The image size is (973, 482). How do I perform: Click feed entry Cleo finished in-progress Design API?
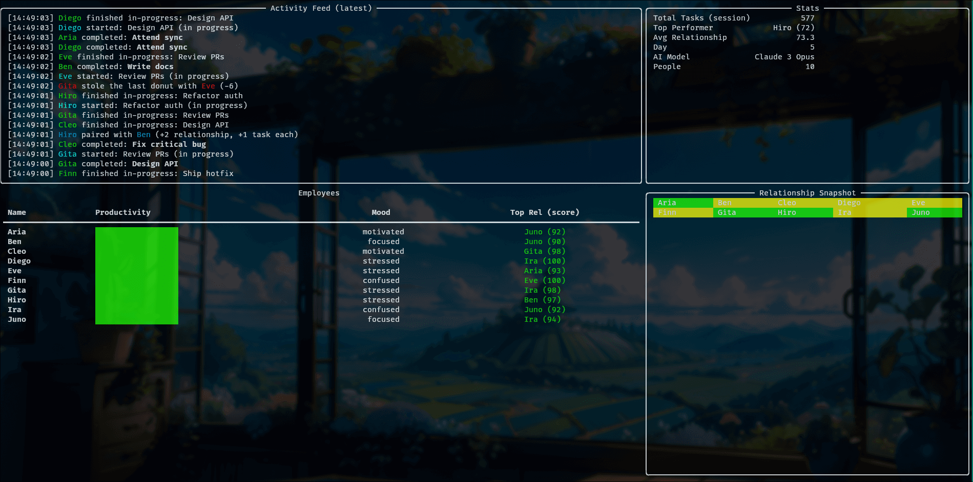tap(118, 125)
